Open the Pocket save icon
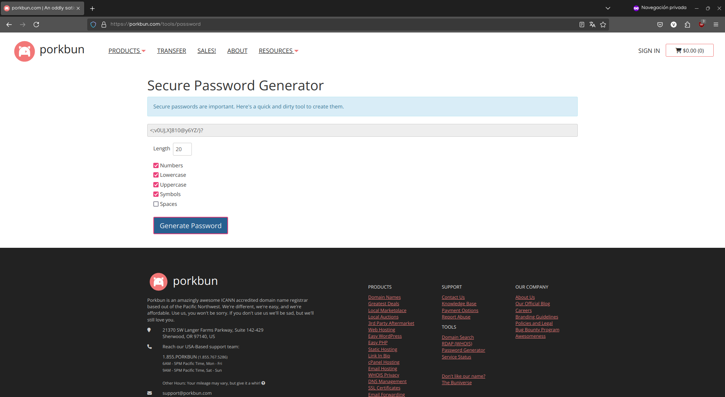The width and height of the screenshot is (725, 397). pos(660,25)
